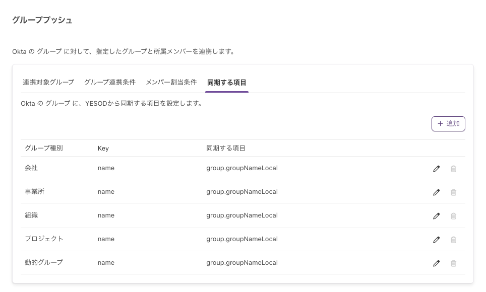The width and height of the screenshot is (486, 292).
Task: Click the Key column header
Action: coord(103,149)
